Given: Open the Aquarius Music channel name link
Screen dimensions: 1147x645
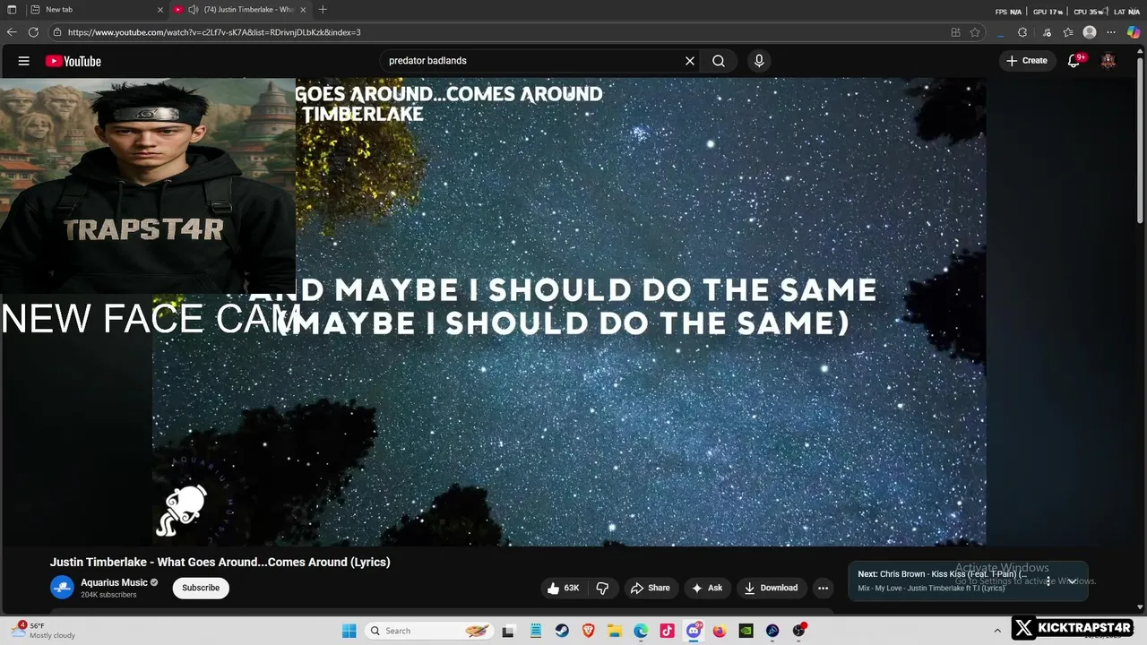Looking at the screenshot, I should [114, 582].
